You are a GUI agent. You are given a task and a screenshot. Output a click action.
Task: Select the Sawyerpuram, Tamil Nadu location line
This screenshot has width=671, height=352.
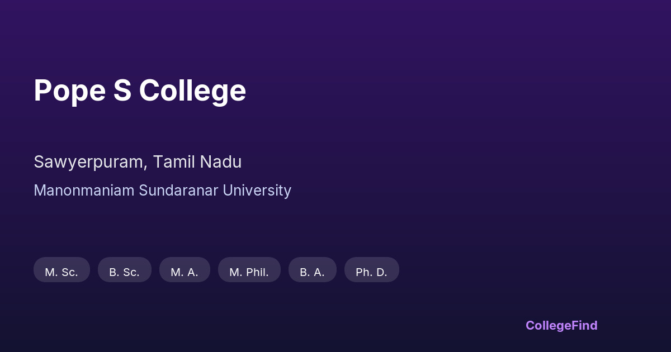click(138, 162)
